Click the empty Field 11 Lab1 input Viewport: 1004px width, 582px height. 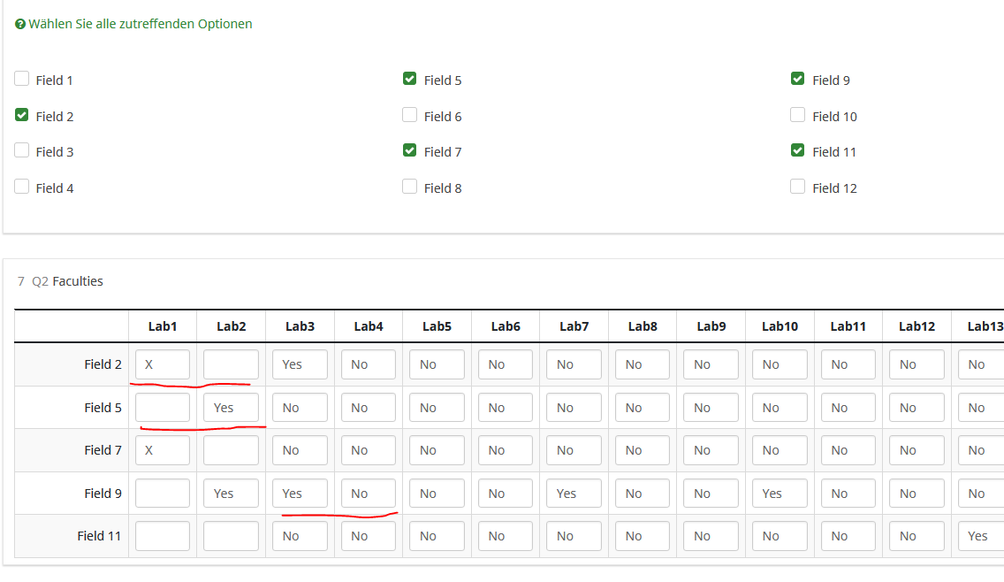pos(163,536)
